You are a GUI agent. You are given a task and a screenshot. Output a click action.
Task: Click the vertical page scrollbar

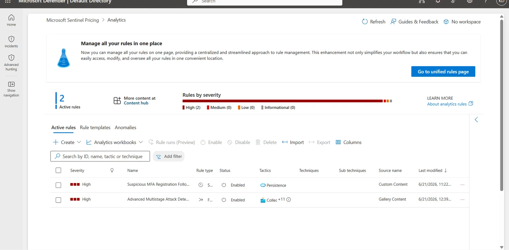pyautogui.click(x=502, y=105)
